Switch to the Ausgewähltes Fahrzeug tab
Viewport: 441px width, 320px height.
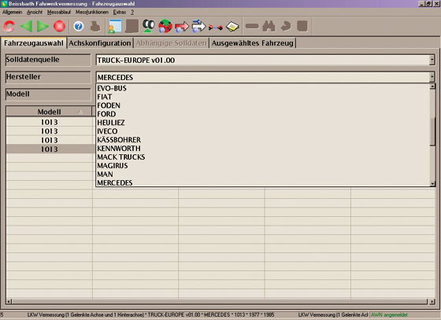(253, 43)
